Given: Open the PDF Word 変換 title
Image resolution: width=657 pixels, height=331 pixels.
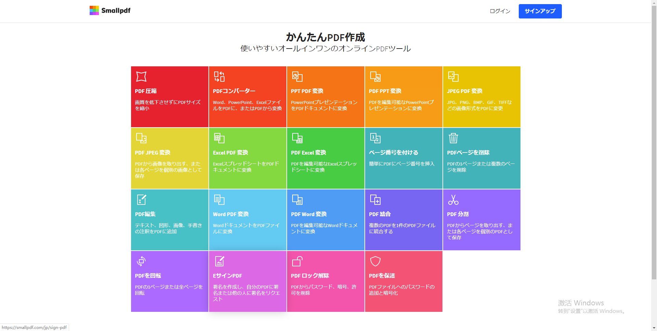Looking at the screenshot, I should pos(309,214).
